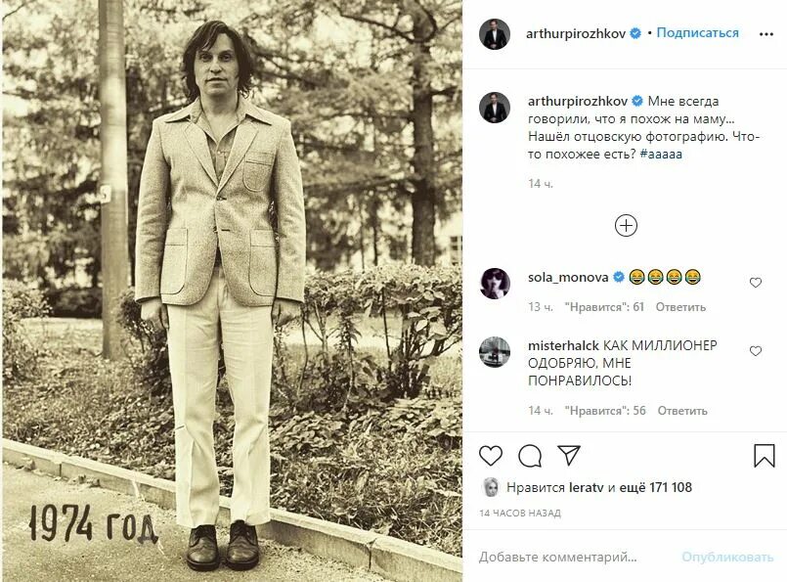Screen dimensions: 787x582
Task: Open misterhalck profile picture
Action: coord(495,352)
